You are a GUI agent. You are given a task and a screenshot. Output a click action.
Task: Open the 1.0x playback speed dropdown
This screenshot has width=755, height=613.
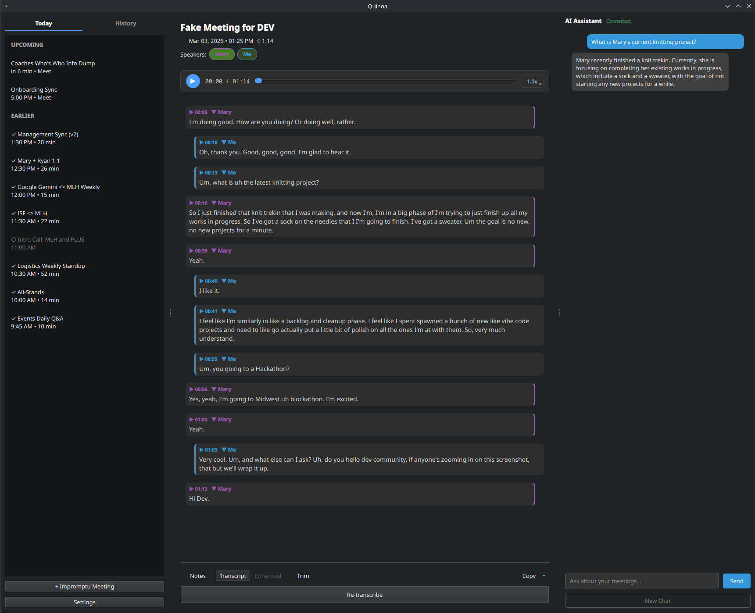(x=532, y=82)
